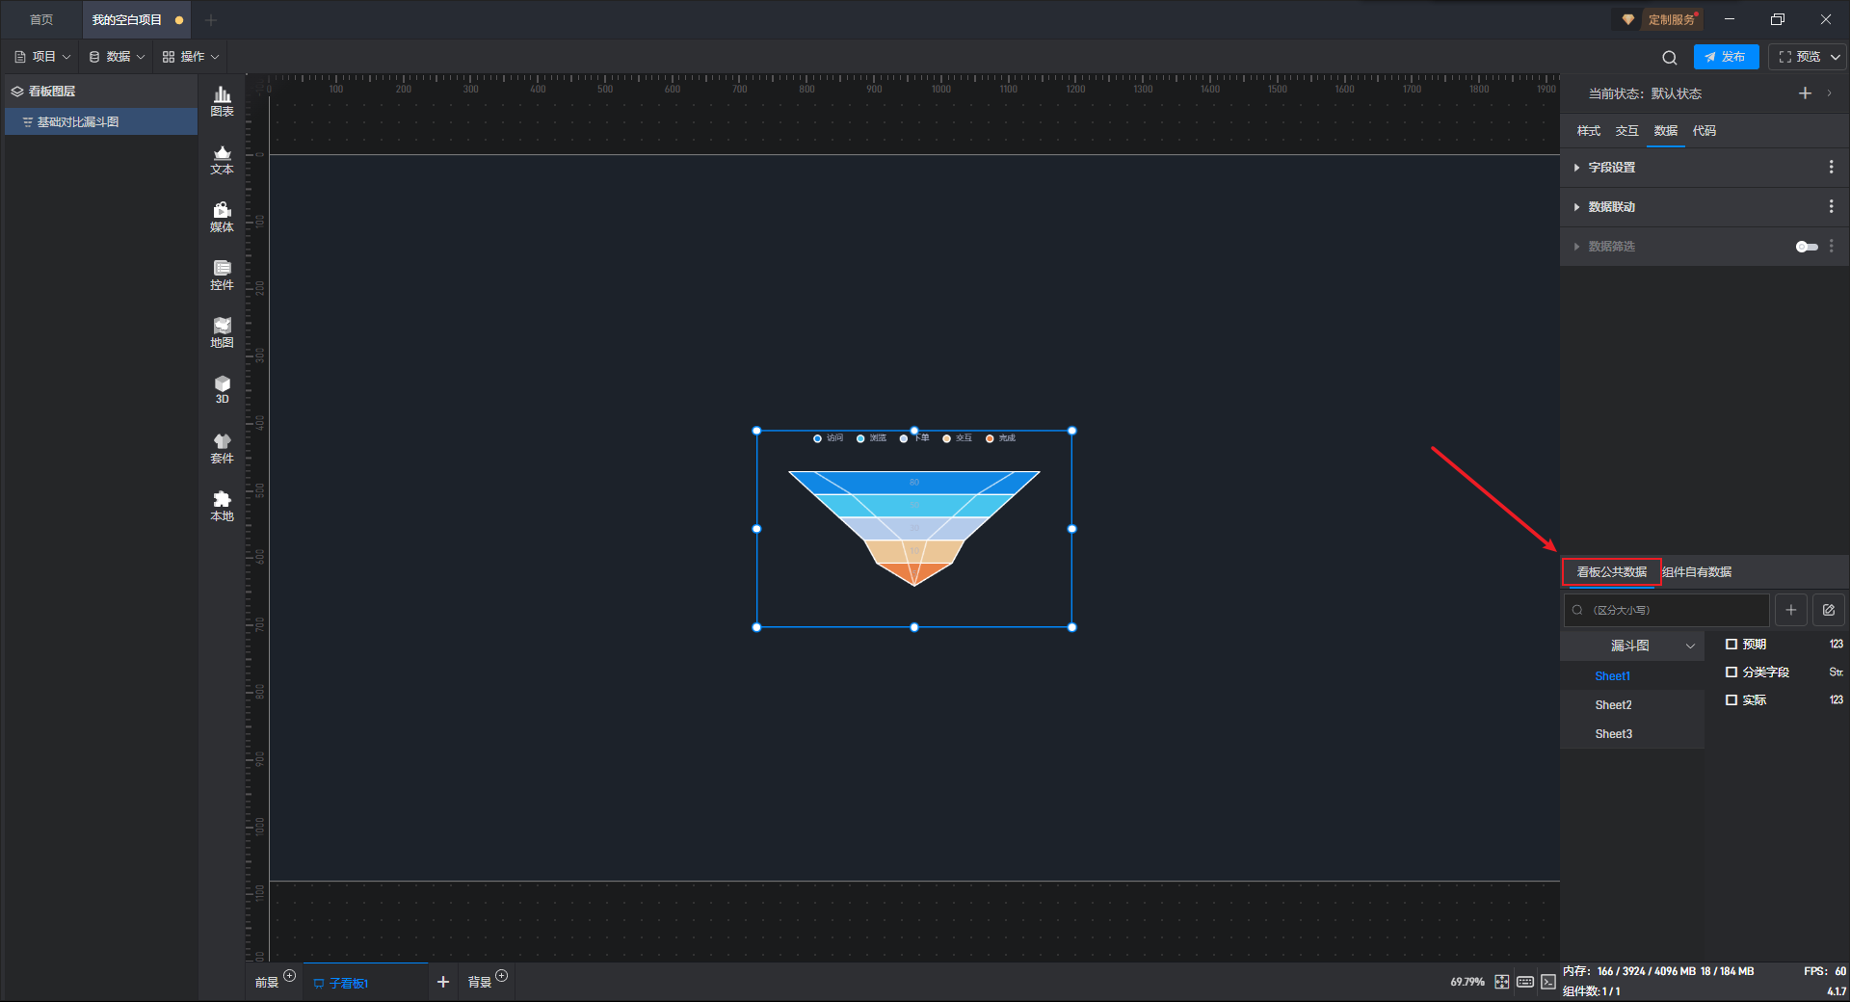Select the 看板公共数据 tab

tap(1611, 572)
